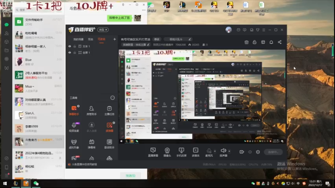Switch to the 双击 scene tab

(90, 39)
